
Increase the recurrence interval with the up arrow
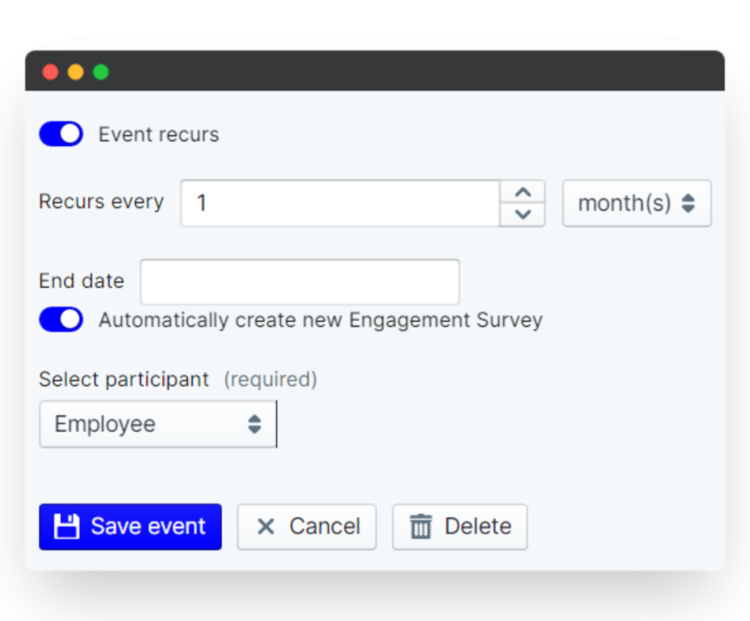[522, 192]
